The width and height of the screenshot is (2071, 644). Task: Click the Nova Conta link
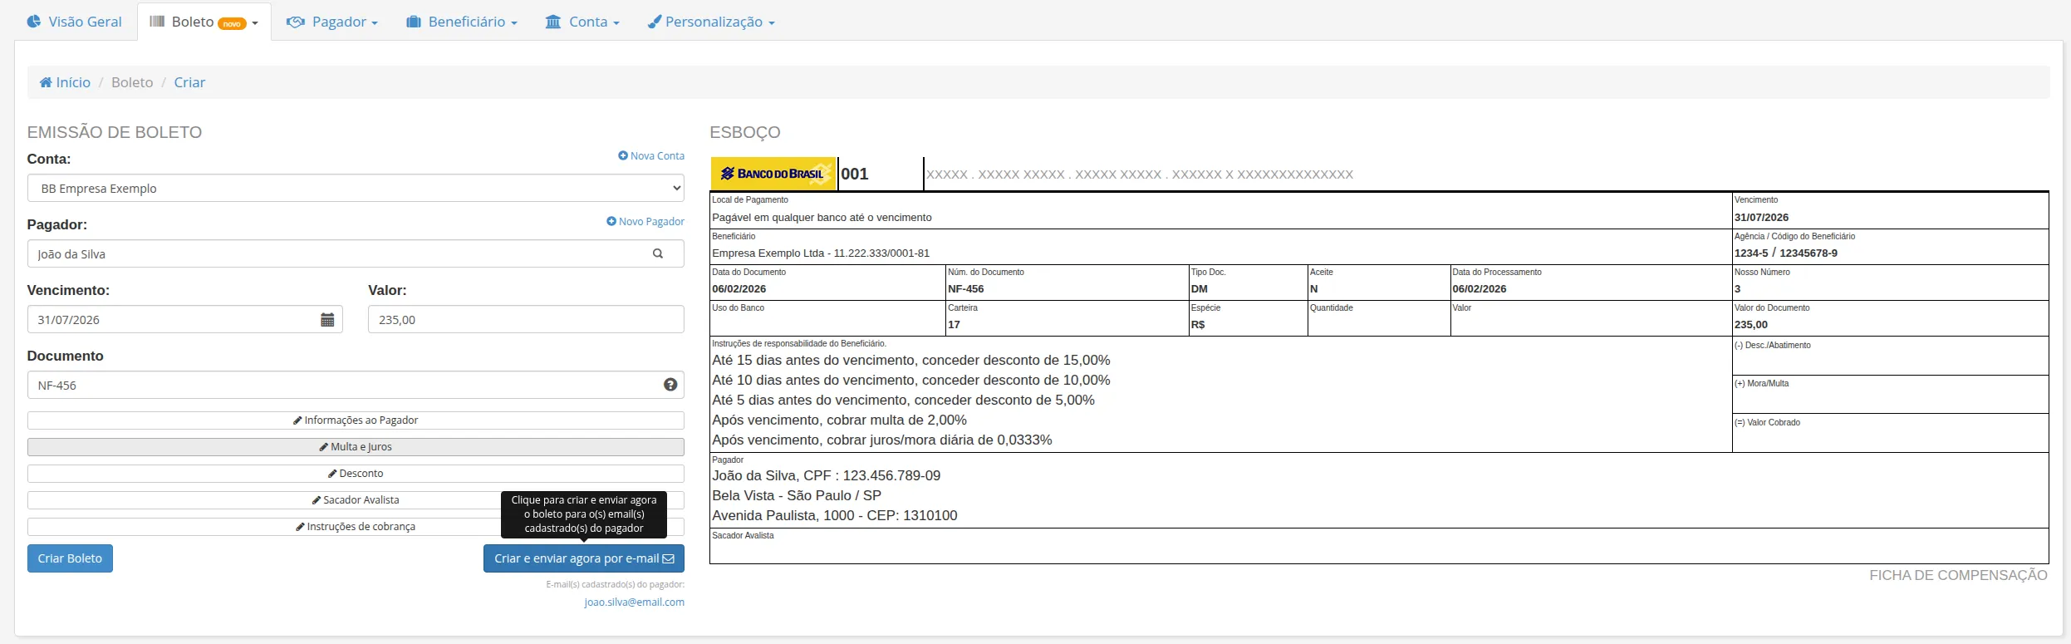(x=651, y=155)
